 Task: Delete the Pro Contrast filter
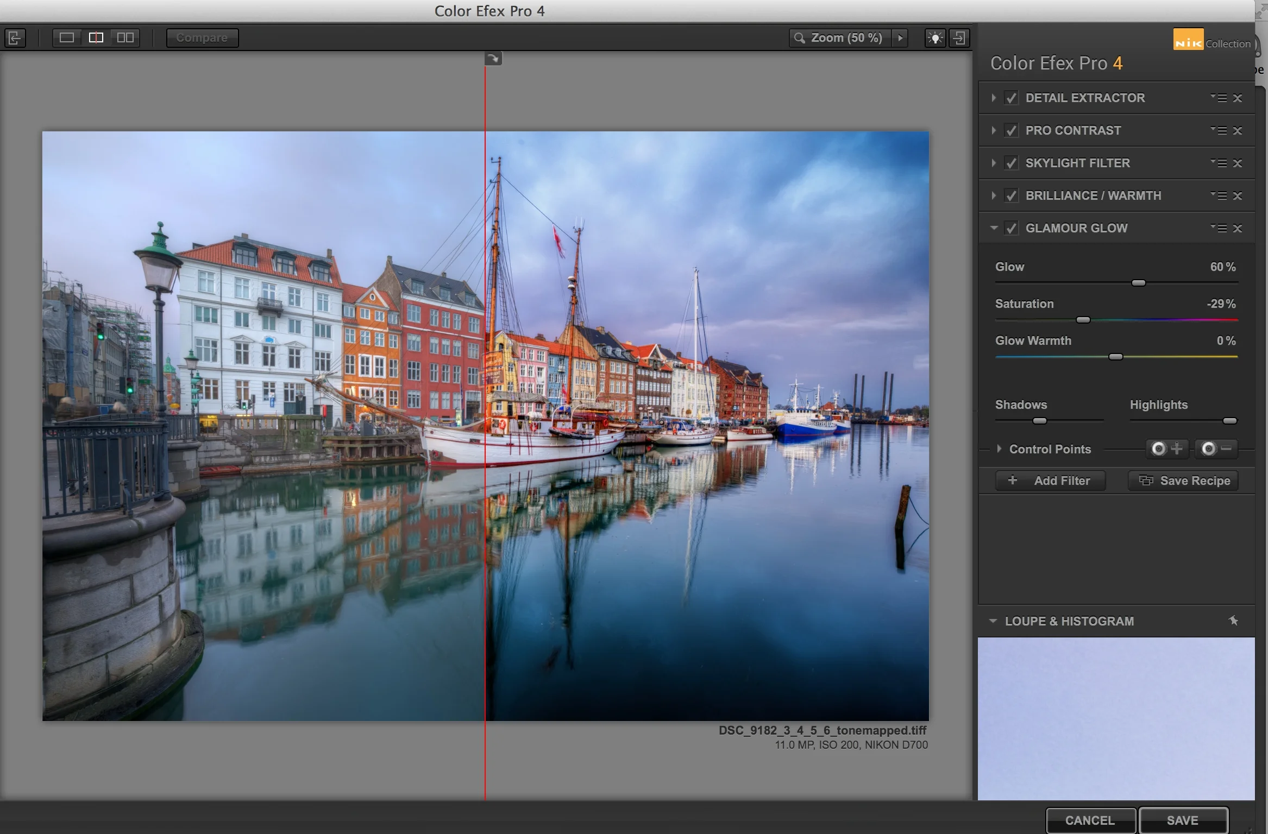tap(1238, 130)
